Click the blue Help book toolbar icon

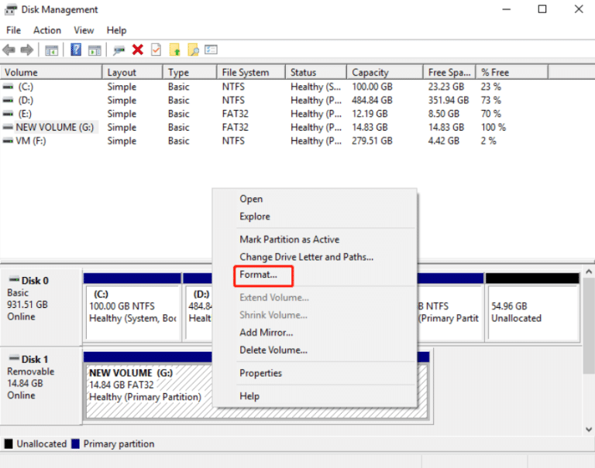point(76,50)
